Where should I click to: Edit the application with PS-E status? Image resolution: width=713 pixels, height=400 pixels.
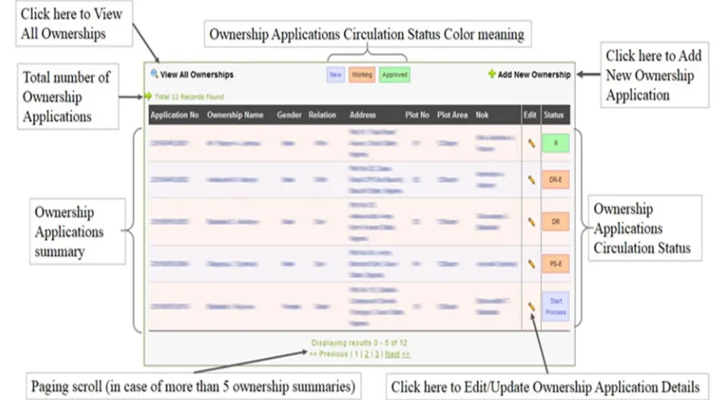coord(532,264)
